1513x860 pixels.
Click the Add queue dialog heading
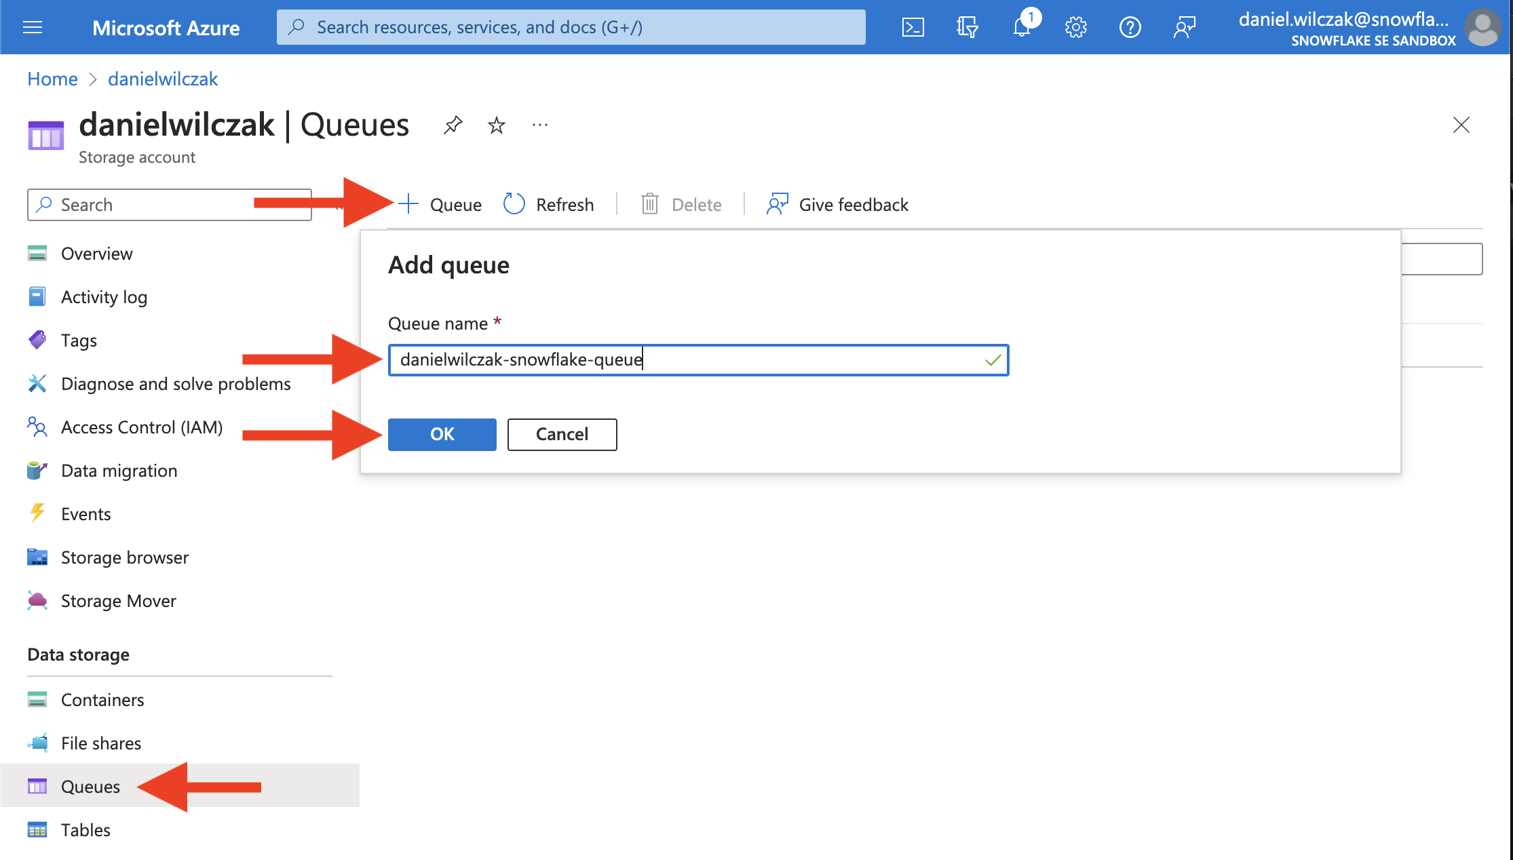(x=448, y=265)
